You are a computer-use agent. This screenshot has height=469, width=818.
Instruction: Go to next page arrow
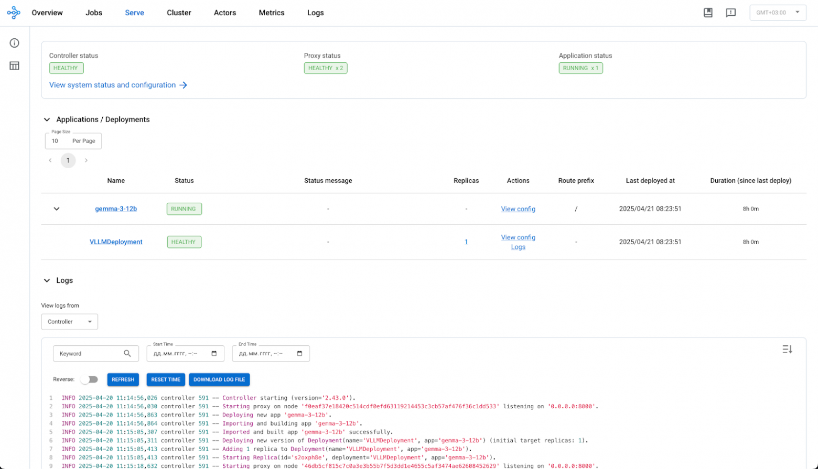[86, 160]
